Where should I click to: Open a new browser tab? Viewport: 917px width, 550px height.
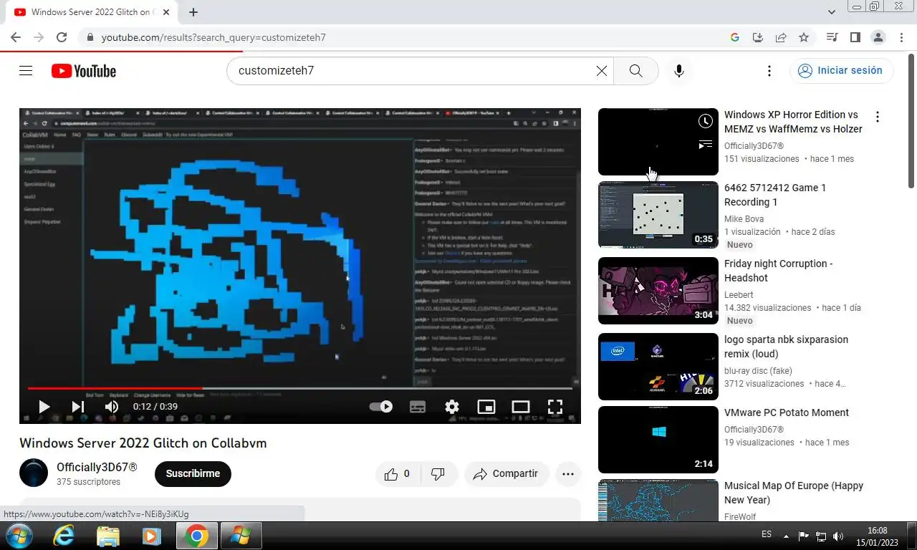(193, 12)
